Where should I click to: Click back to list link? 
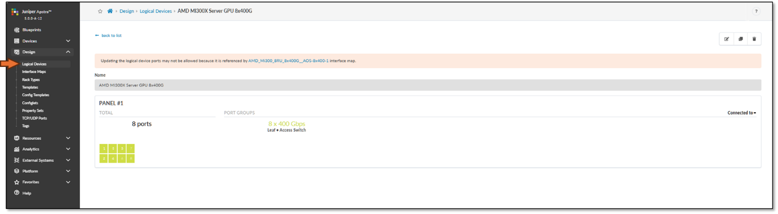click(108, 36)
